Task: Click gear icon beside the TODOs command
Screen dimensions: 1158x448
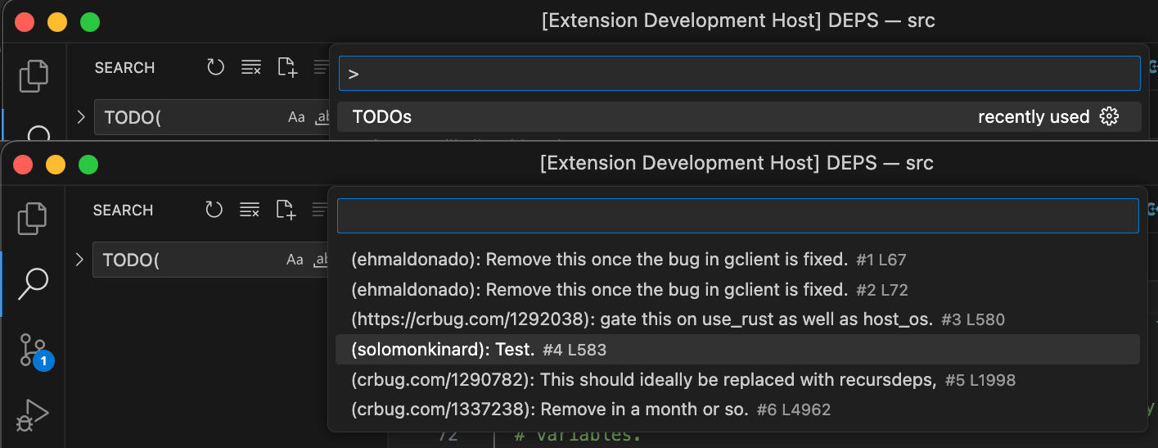Action: click(x=1109, y=117)
